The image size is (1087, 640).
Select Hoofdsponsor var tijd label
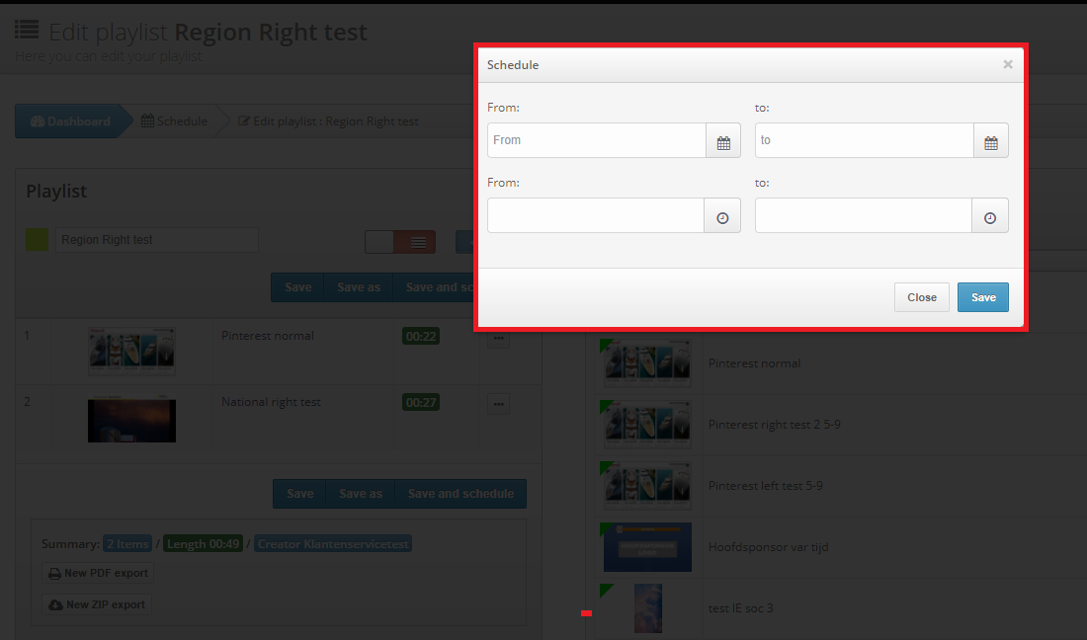[x=768, y=547]
